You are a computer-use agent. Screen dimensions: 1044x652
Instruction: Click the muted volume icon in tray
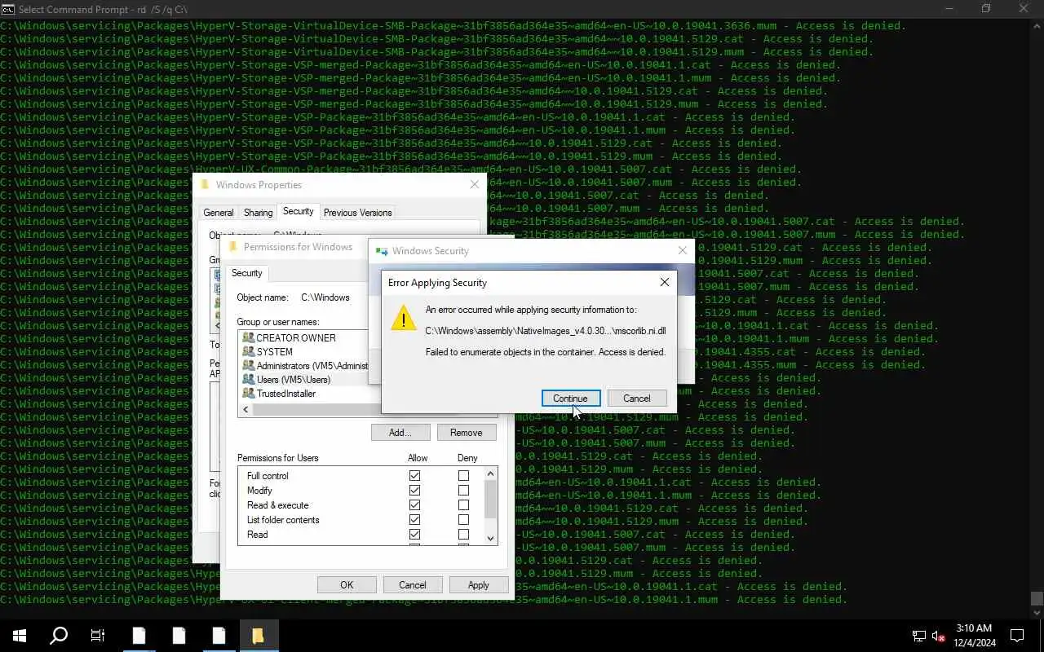(x=938, y=636)
